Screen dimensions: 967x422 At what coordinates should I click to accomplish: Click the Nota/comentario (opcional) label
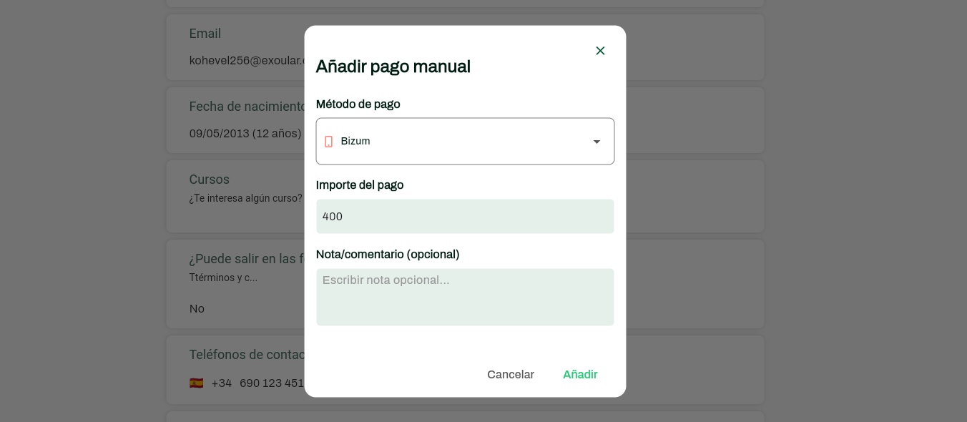coord(387,255)
